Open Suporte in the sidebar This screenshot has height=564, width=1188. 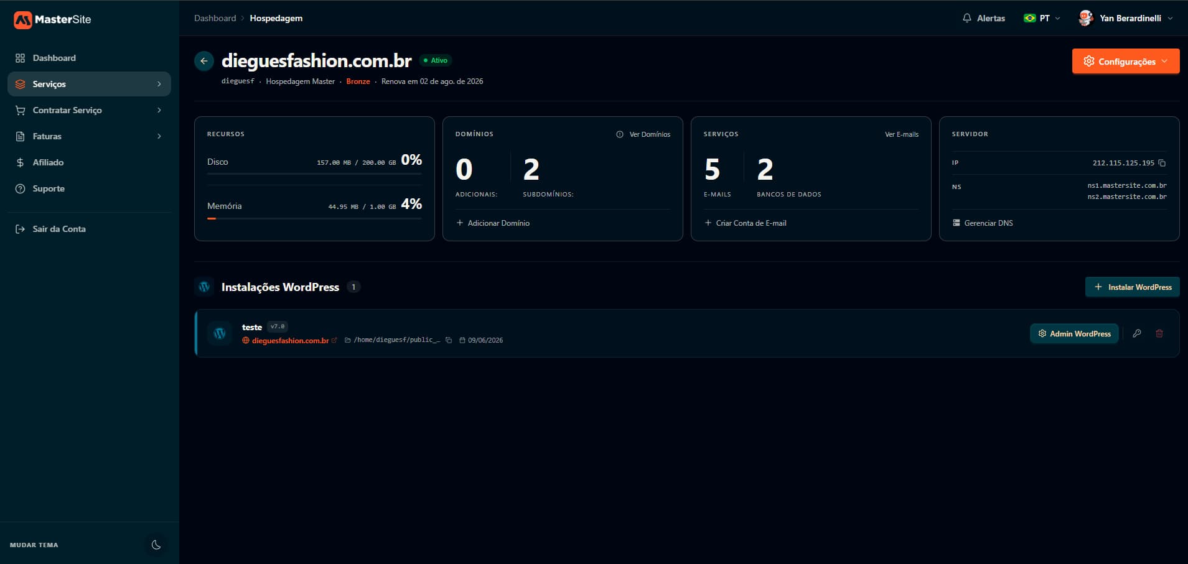pos(89,188)
